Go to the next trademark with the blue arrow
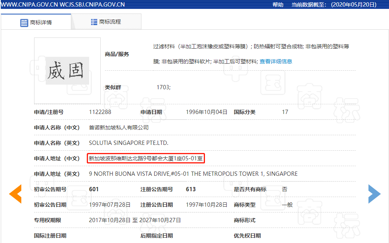This screenshot has height=243, width=389. 374,194
